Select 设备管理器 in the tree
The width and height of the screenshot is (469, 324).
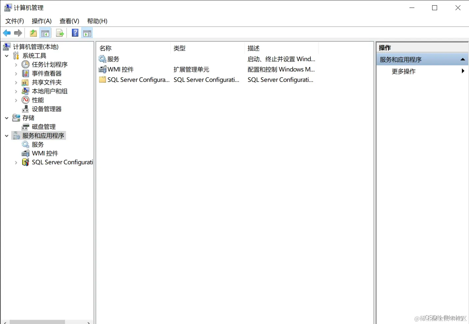point(47,109)
